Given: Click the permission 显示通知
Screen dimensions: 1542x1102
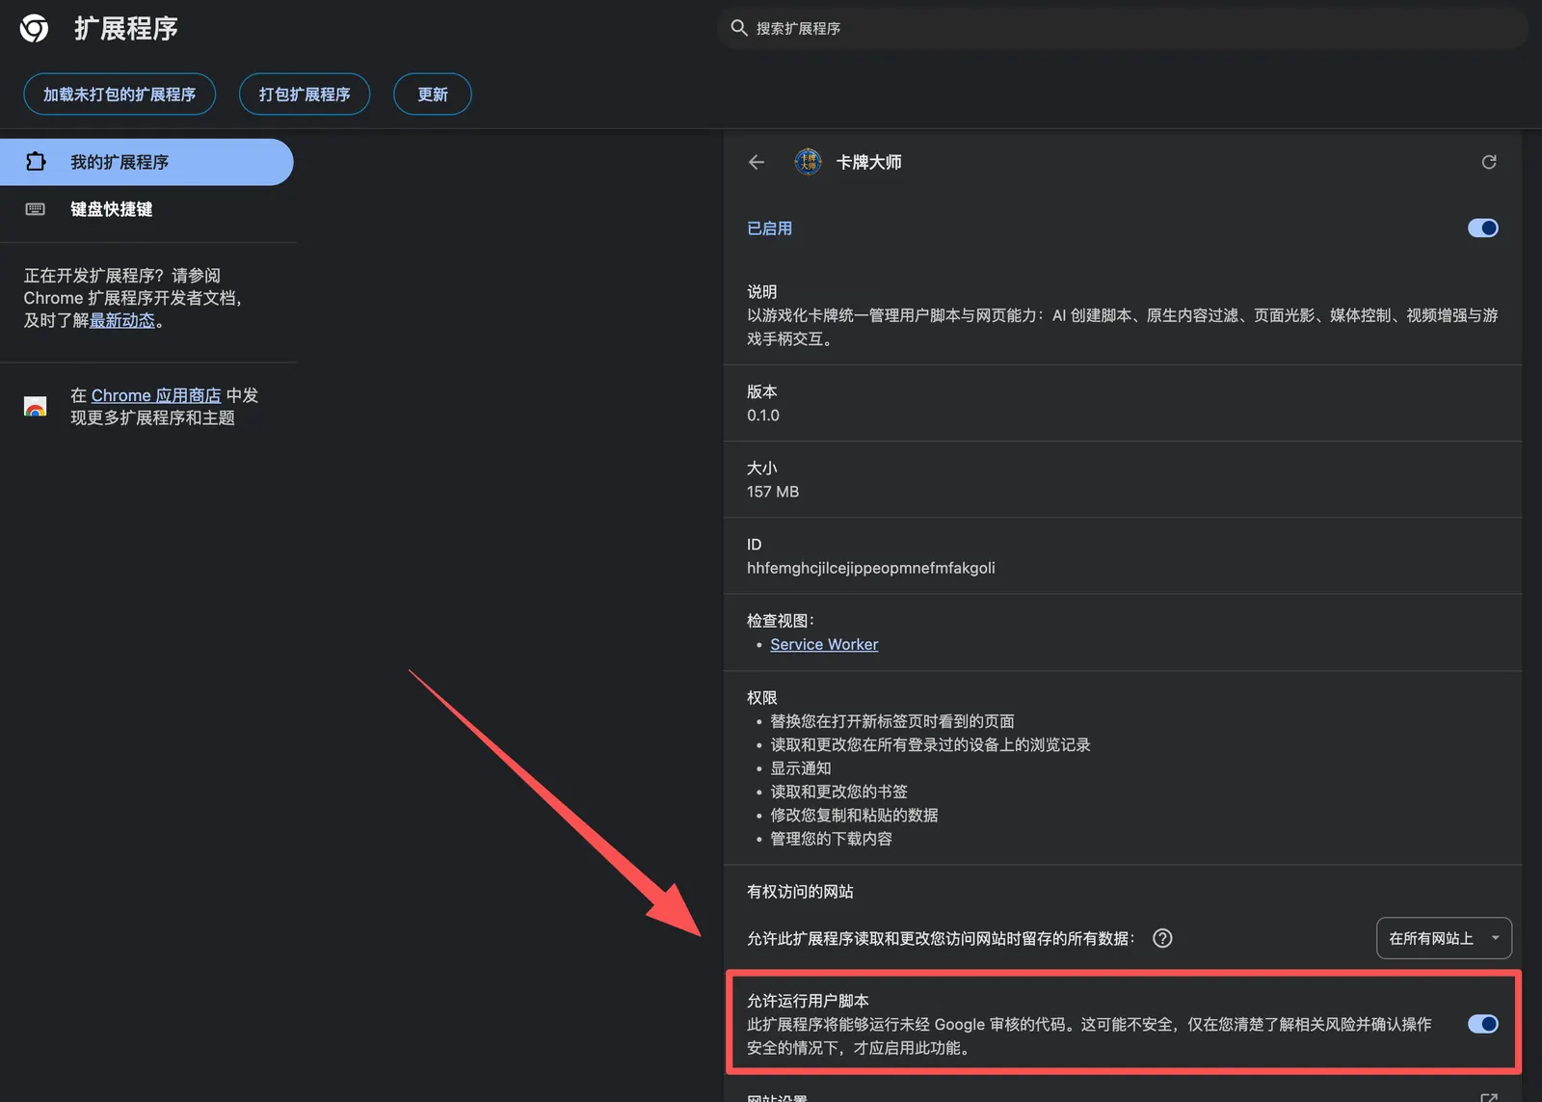Looking at the screenshot, I should click(x=801, y=768).
